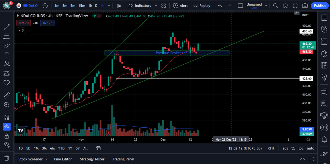The width and height of the screenshot is (330, 164).
Task: Open the Pine Editor tab
Action: 63,159
